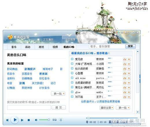Viewport: 150px width, 127px height.
Task: Check the box beside 对不起
Action: (72, 96)
